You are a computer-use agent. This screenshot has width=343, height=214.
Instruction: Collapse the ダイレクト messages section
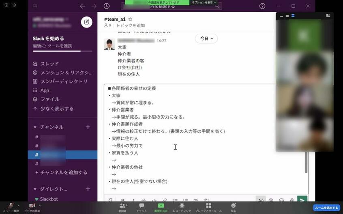tap(35, 189)
